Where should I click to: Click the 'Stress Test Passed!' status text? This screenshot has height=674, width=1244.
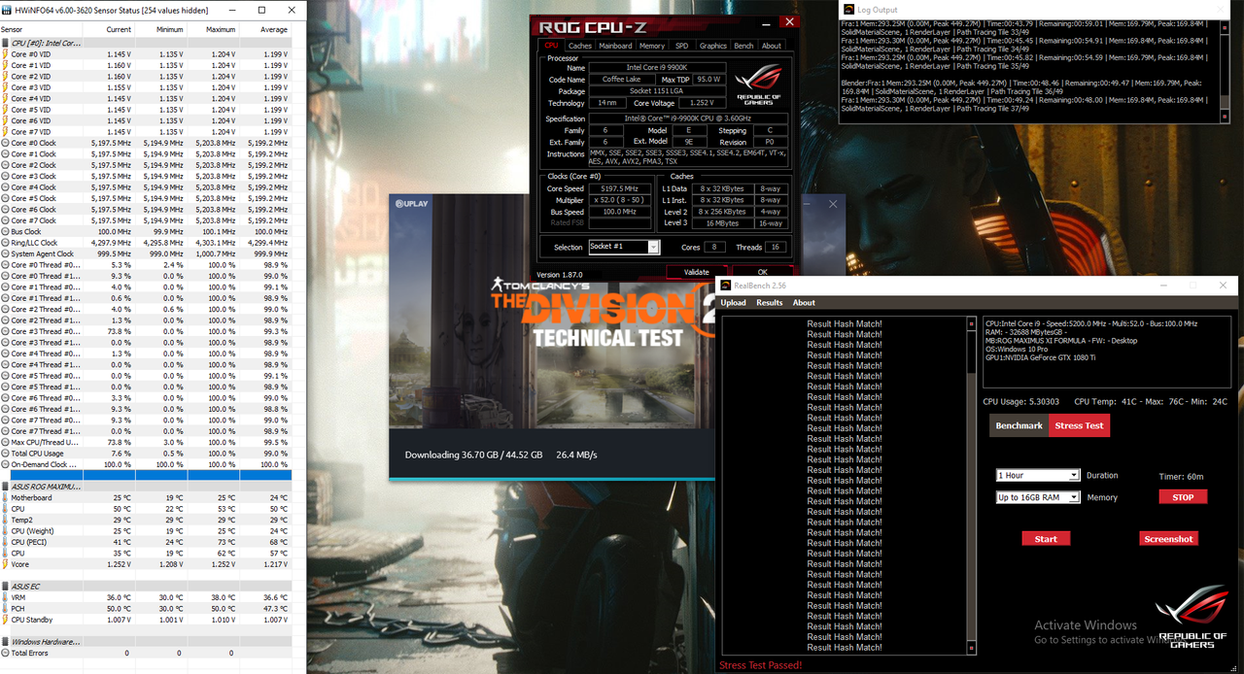(760, 665)
